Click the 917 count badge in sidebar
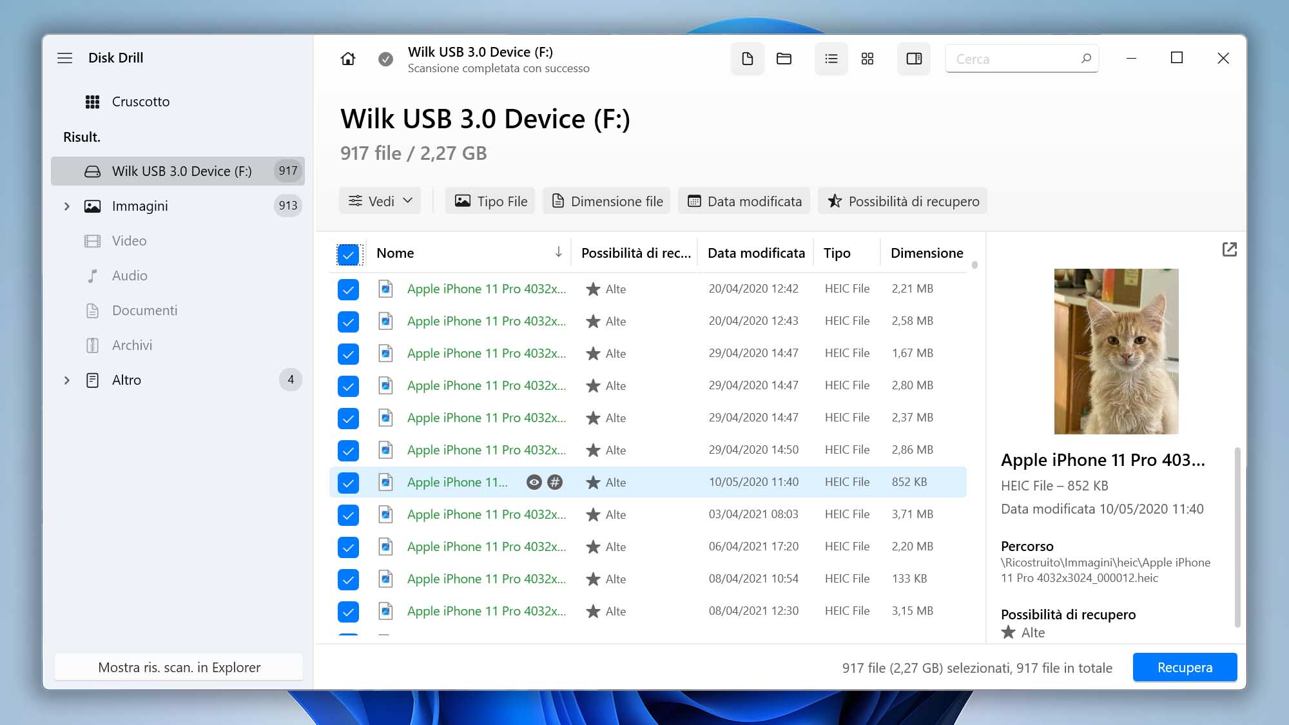 click(x=288, y=171)
